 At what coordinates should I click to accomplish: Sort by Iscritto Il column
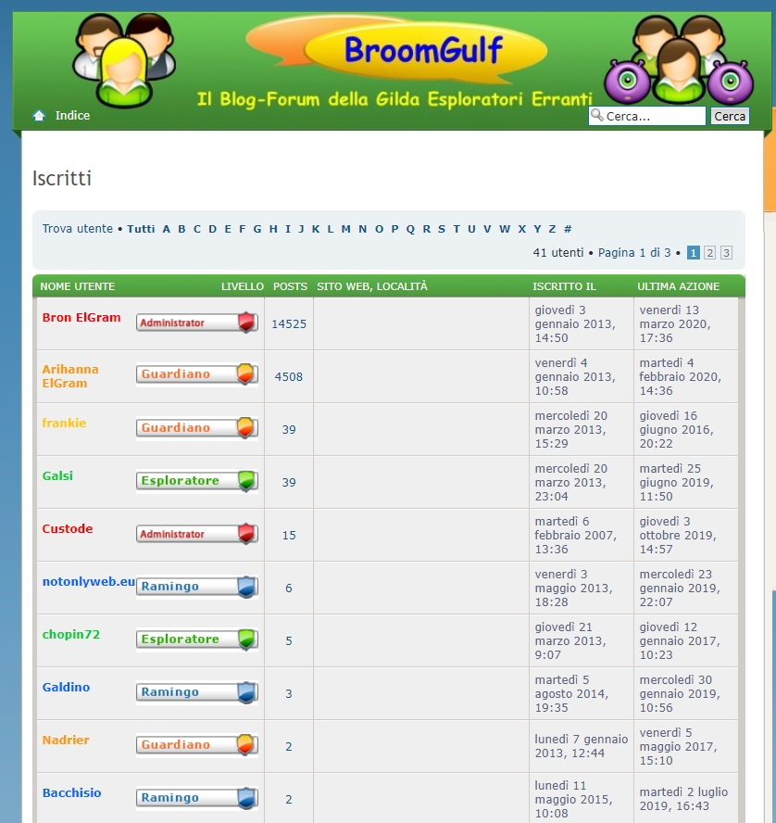coord(564,286)
